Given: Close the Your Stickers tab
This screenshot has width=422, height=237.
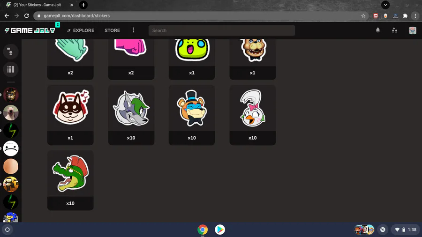Looking at the screenshot, I should pyautogui.click(x=72, y=5).
